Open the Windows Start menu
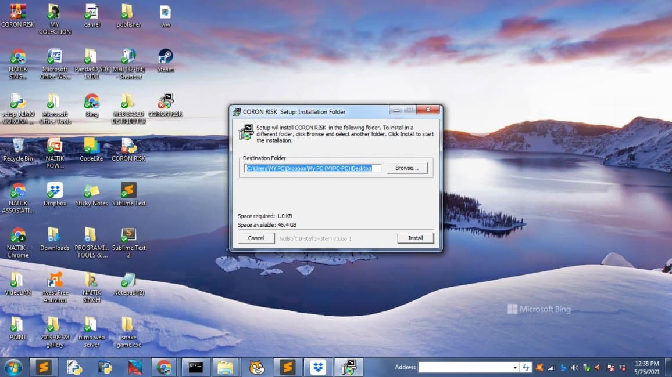 13,367
